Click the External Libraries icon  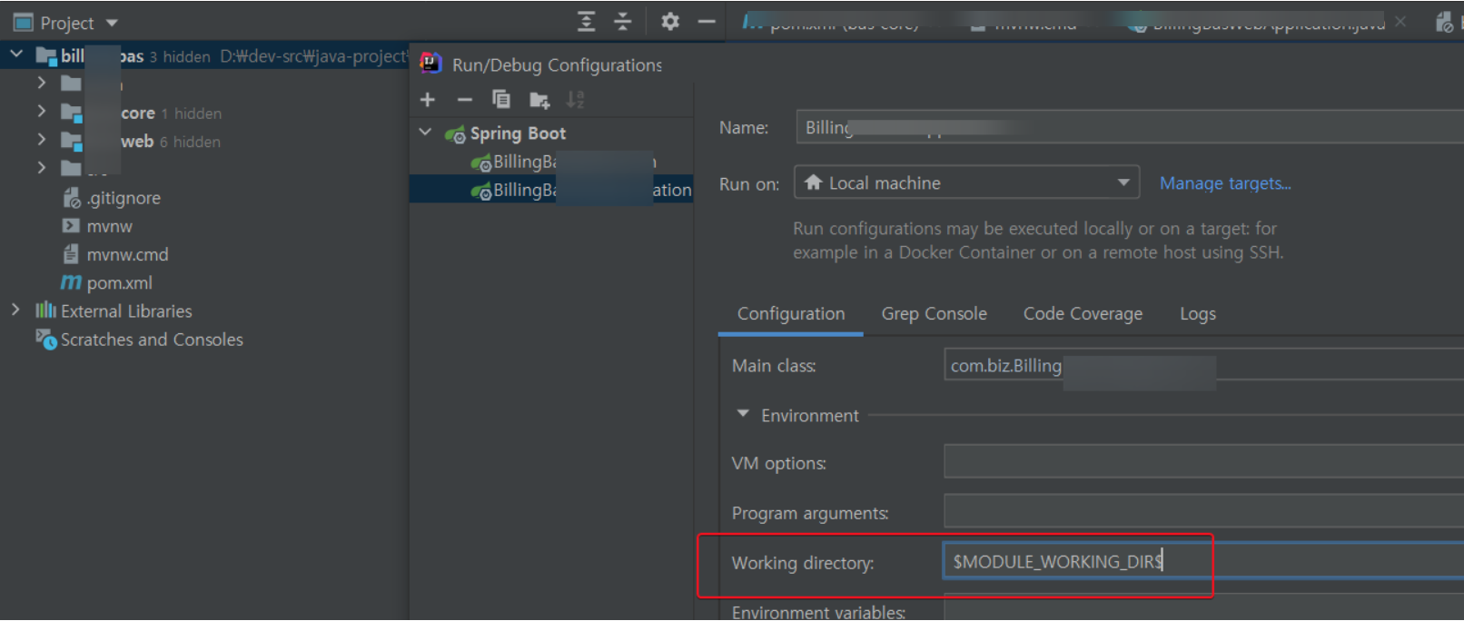(45, 310)
